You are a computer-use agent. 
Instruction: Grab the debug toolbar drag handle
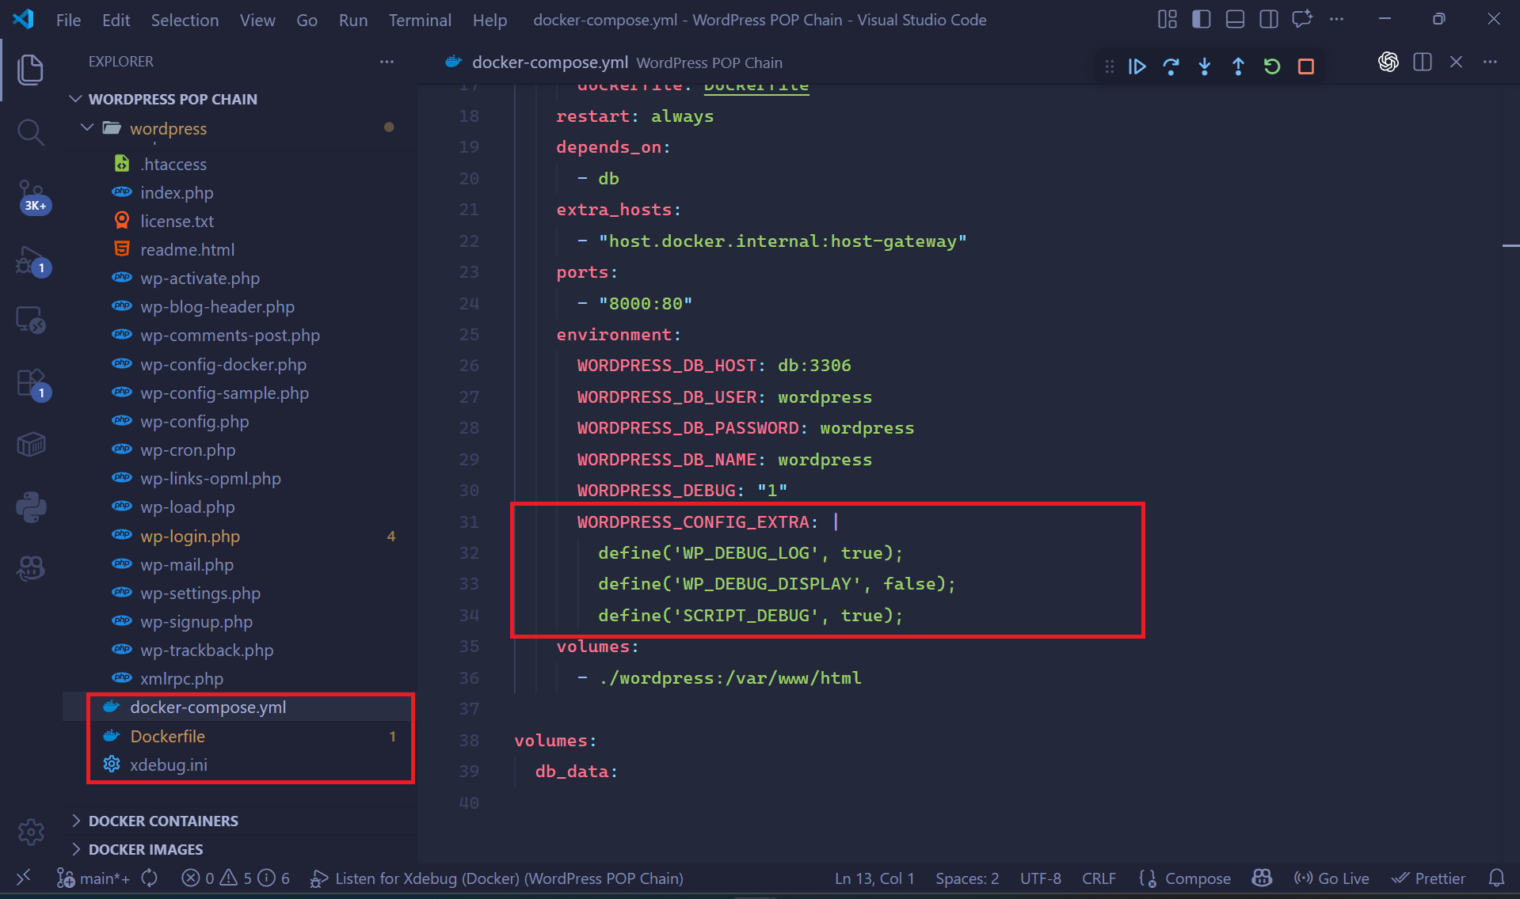coord(1109,66)
